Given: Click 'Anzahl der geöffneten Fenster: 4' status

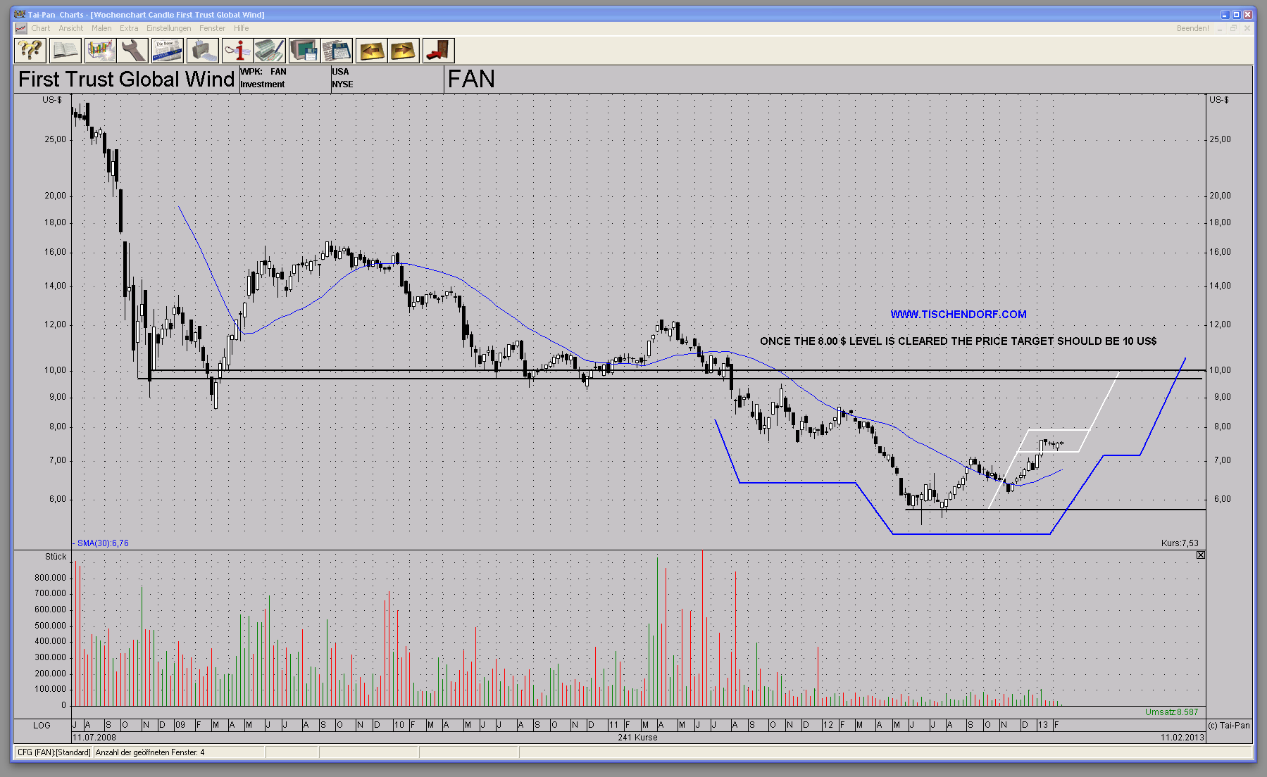Looking at the screenshot, I should [150, 752].
